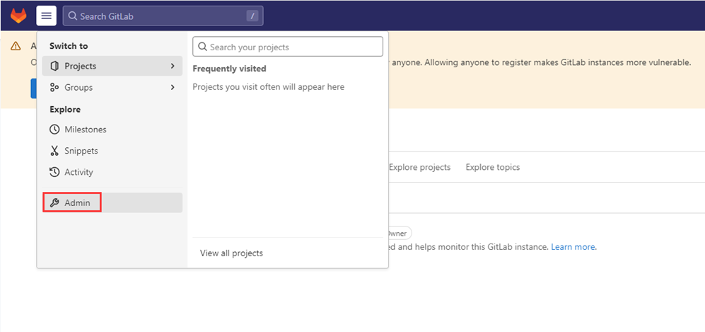
Task: Click the slash shortcut key badge
Action: point(252,16)
